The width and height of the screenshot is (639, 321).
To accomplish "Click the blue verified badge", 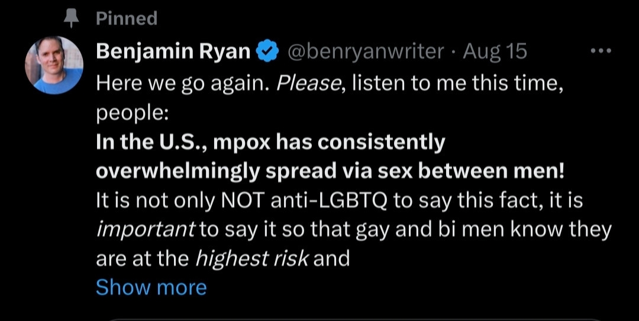I will coord(267,52).
